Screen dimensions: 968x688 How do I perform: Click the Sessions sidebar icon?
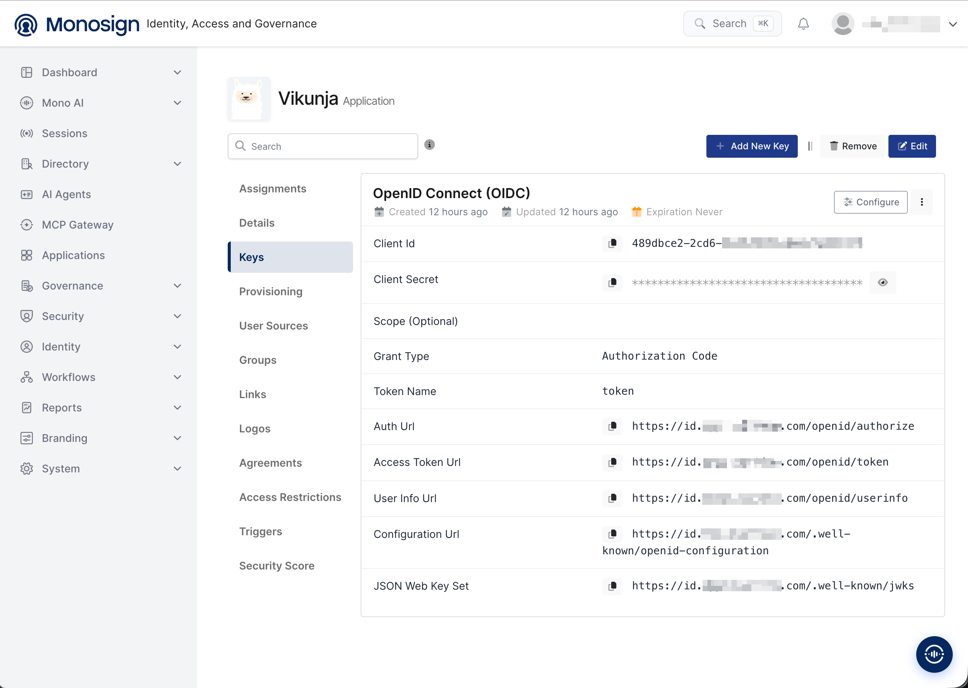click(x=27, y=133)
